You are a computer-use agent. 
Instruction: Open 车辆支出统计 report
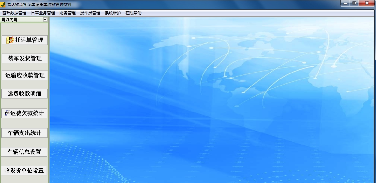coord(24,133)
